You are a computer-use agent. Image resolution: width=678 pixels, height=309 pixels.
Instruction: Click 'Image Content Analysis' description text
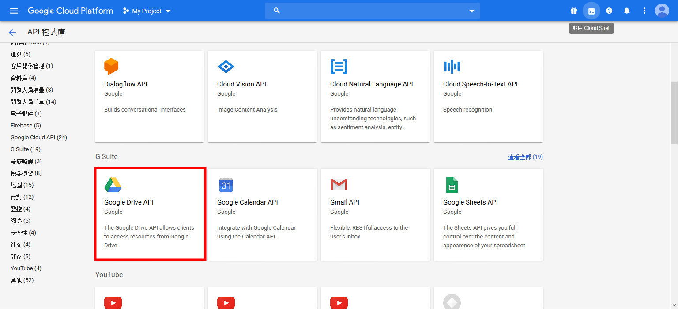pyautogui.click(x=247, y=110)
